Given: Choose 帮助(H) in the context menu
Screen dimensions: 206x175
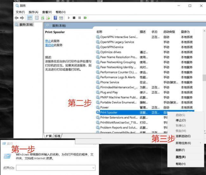Looking at the screenshot, I should [181, 164].
